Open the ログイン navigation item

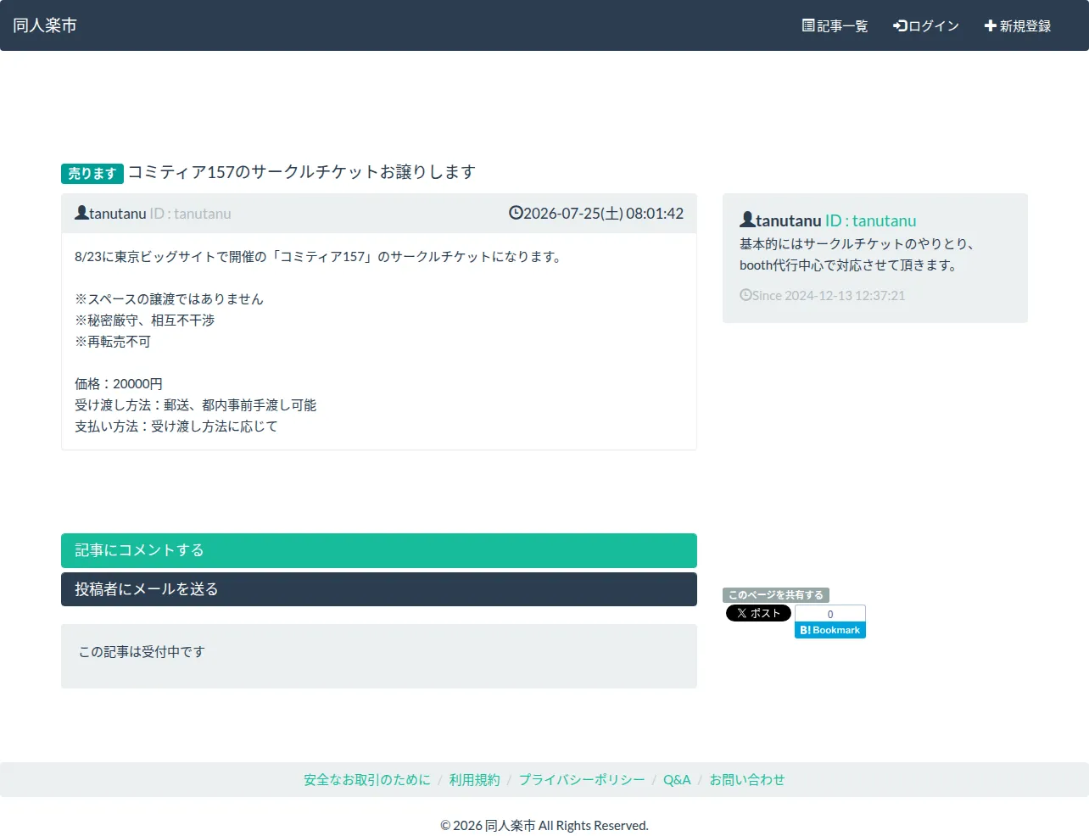925,25
